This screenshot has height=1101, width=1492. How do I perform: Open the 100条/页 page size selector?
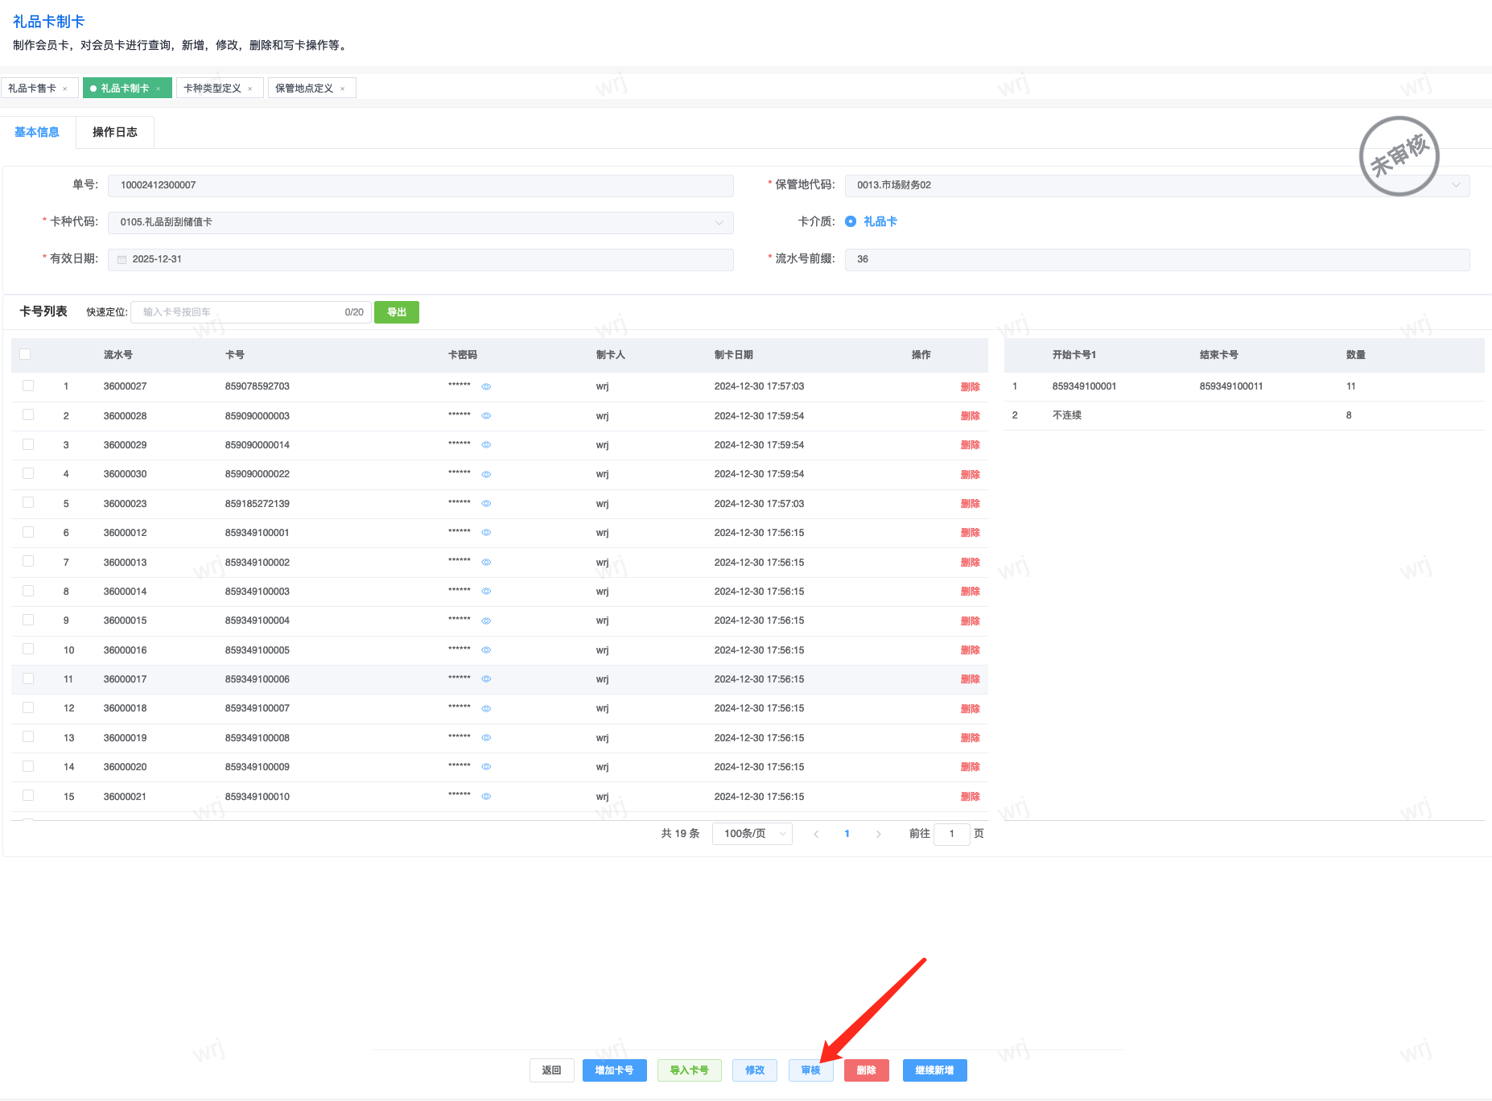752,834
